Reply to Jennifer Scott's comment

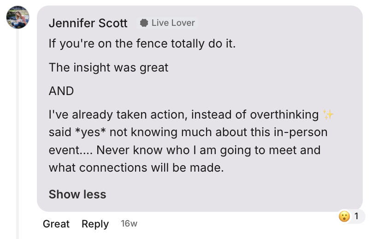click(95, 224)
